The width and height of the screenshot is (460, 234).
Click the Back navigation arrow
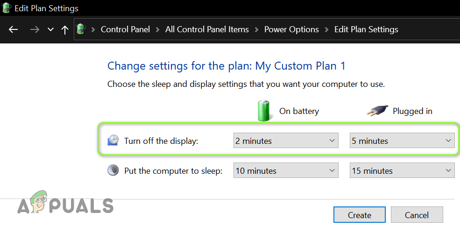14,29
